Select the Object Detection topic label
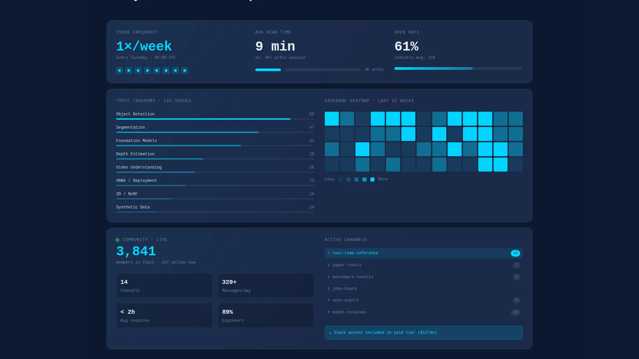Image resolution: width=639 pixels, height=359 pixels. [135, 114]
